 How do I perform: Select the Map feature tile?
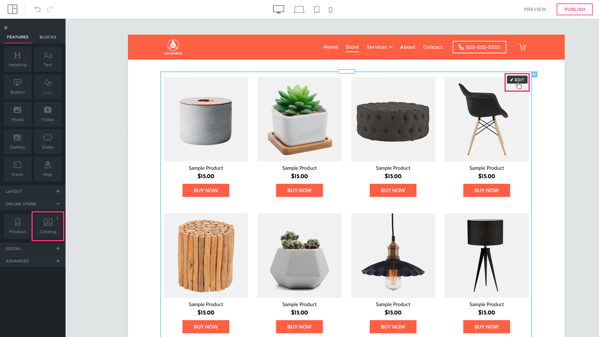[x=48, y=169]
